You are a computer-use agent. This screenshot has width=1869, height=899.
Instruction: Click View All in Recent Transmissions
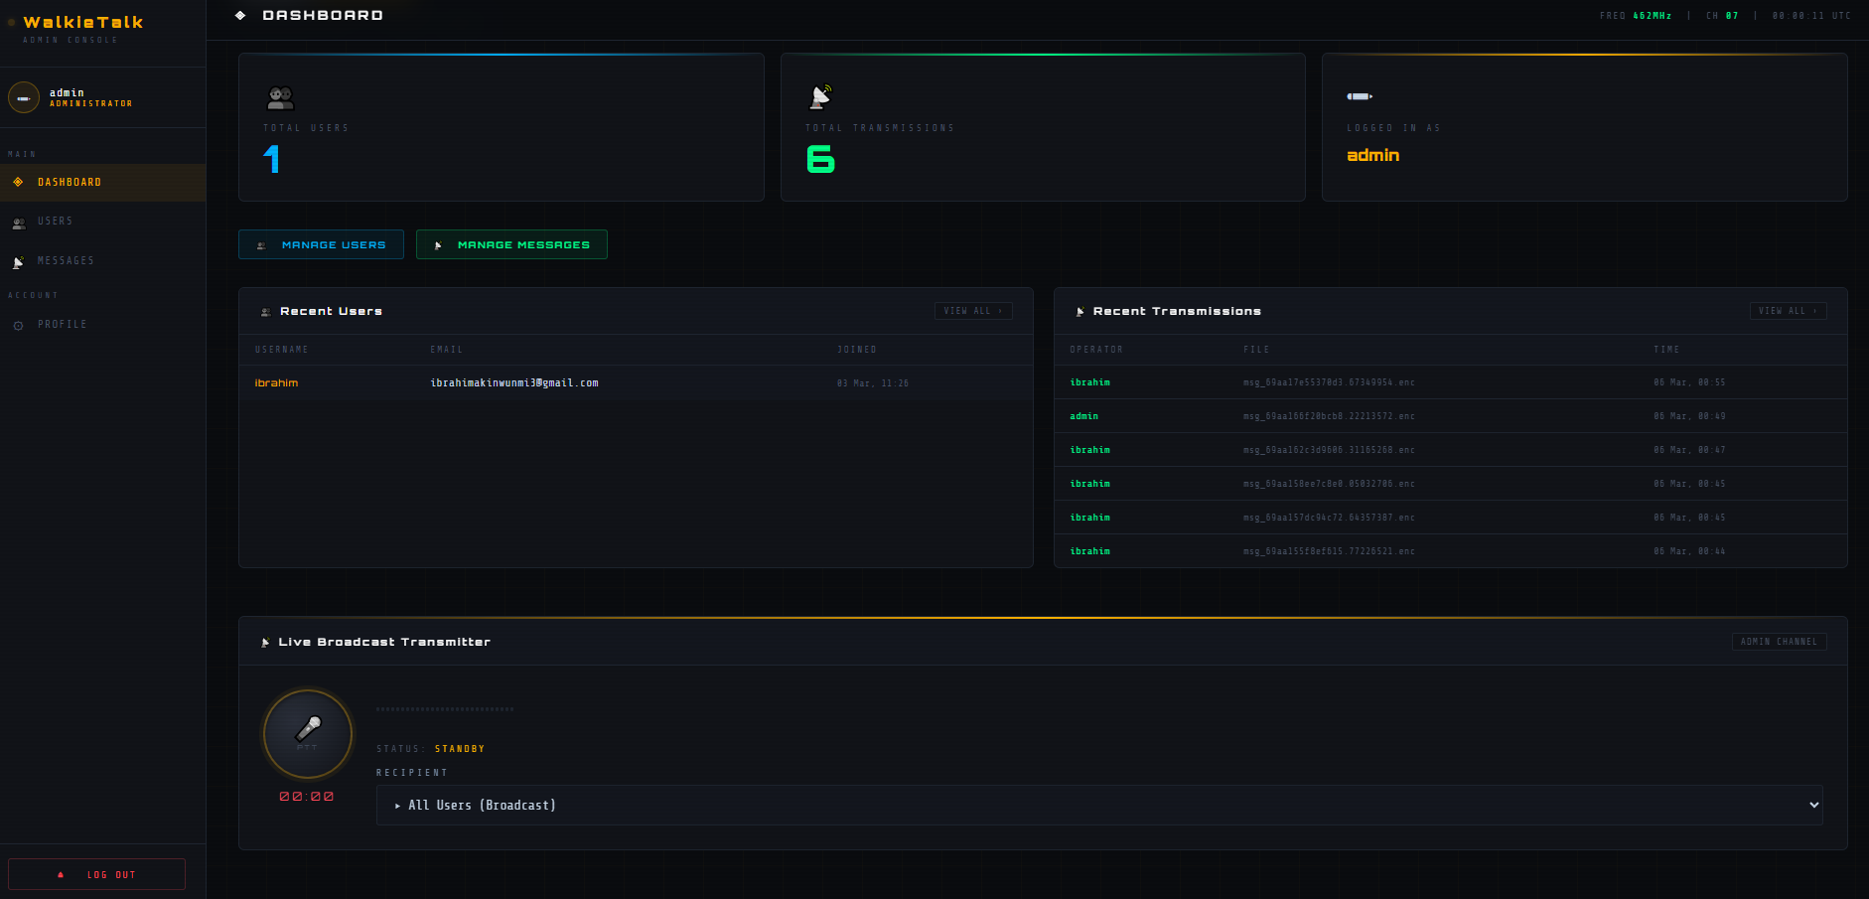click(1788, 311)
